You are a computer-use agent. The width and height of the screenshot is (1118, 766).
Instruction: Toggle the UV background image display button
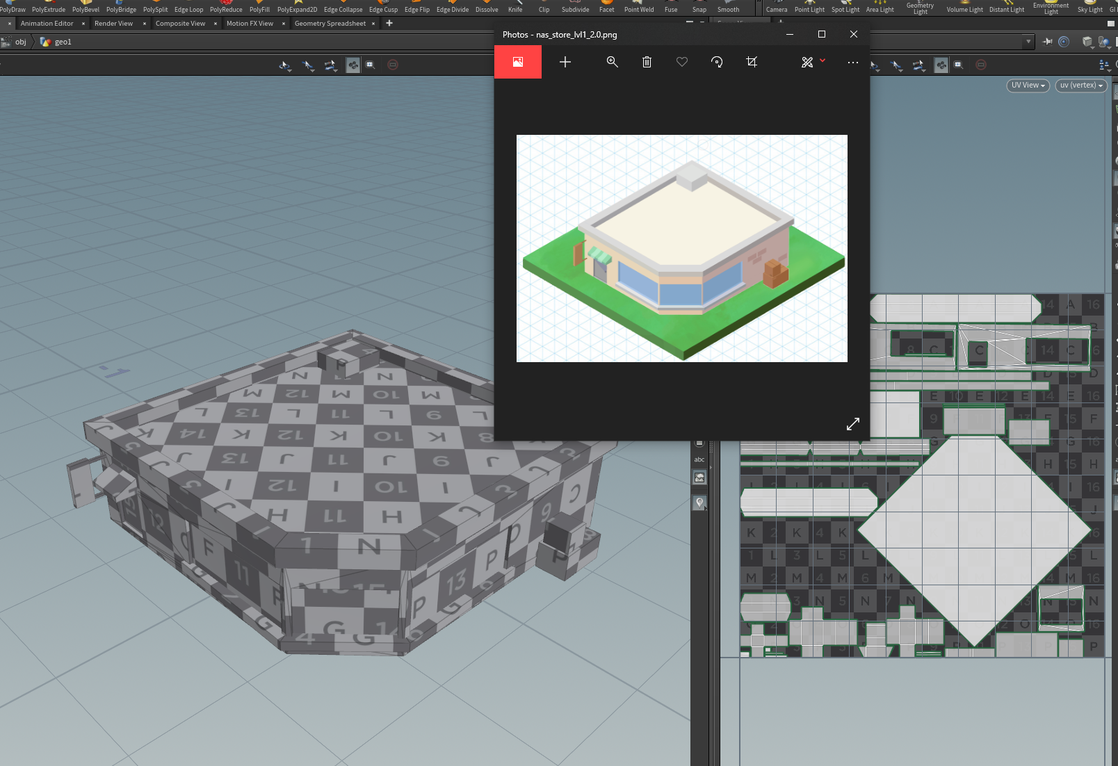(x=700, y=478)
